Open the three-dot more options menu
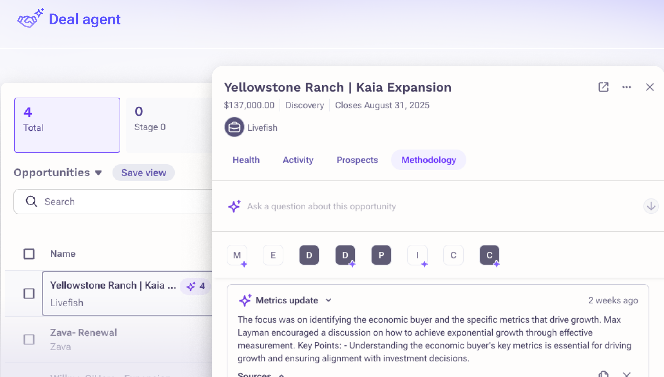The width and height of the screenshot is (664, 377). pyautogui.click(x=627, y=87)
